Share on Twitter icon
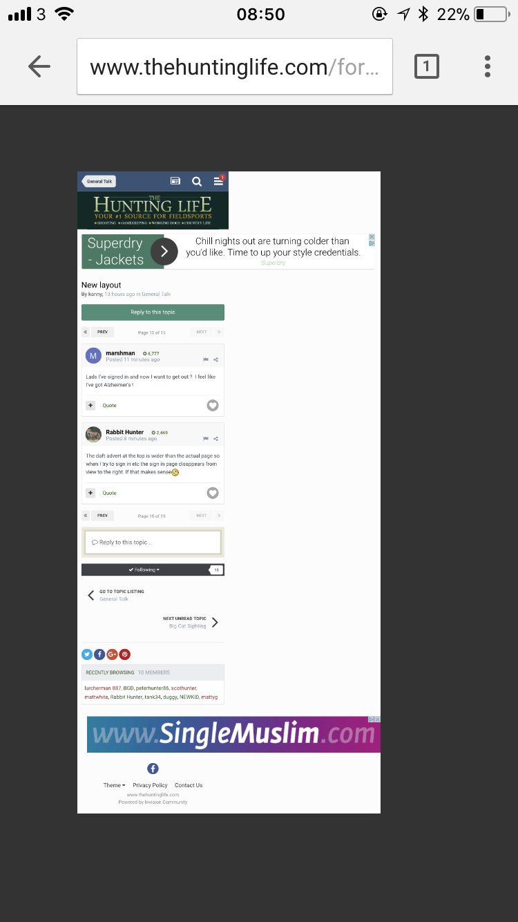Viewport: 518px width, 922px height. point(87,655)
